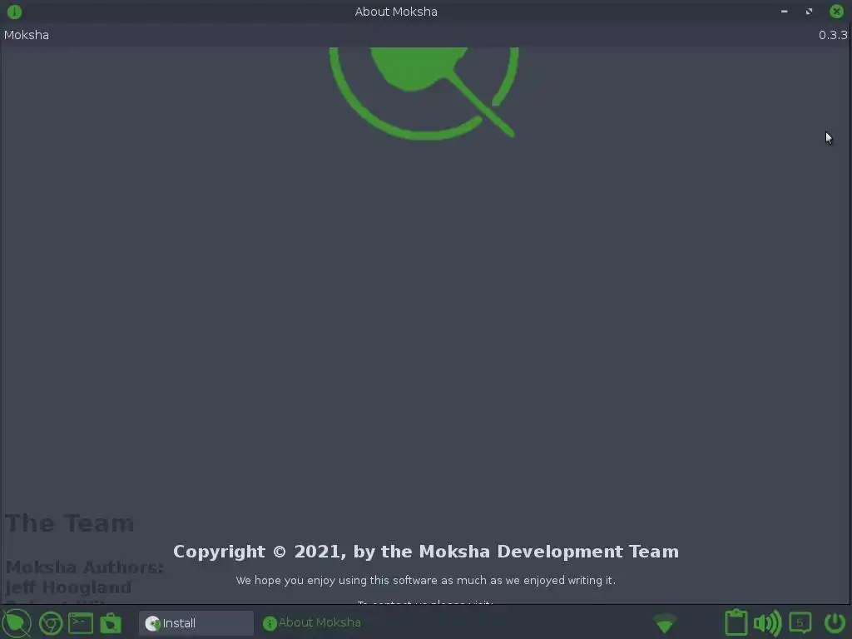Select the About Moksha taskbar entry
This screenshot has height=639, width=852.
(312, 622)
